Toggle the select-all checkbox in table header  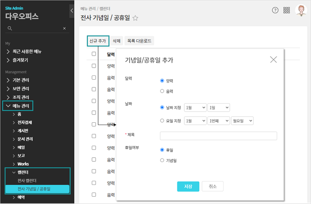(94, 54)
